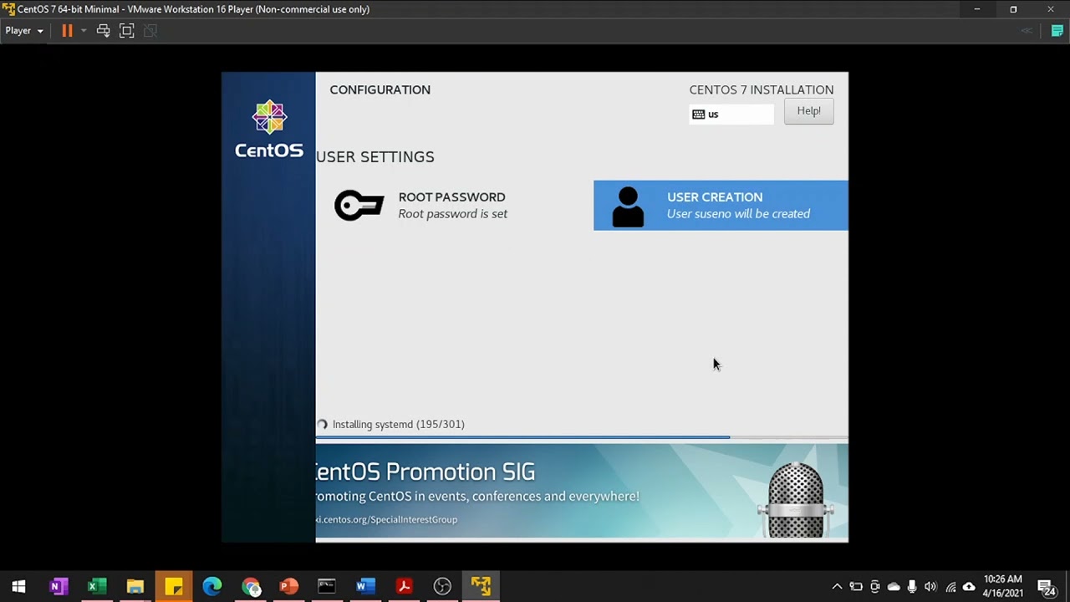
Task: Expand the power options arrow beside pause
Action: [84, 31]
